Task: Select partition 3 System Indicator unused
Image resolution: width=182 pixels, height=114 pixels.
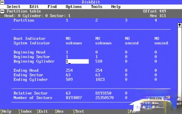Action: [x=132, y=43]
